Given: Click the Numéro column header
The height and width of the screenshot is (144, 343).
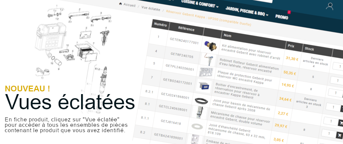Looking at the screenshot, I should [160, 25].
